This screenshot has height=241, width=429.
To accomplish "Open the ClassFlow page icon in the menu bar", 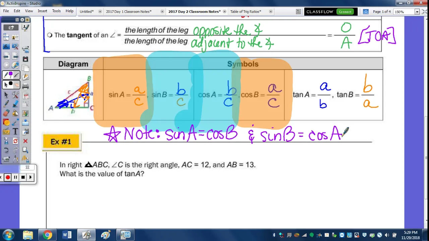I will tap(298, 11).
